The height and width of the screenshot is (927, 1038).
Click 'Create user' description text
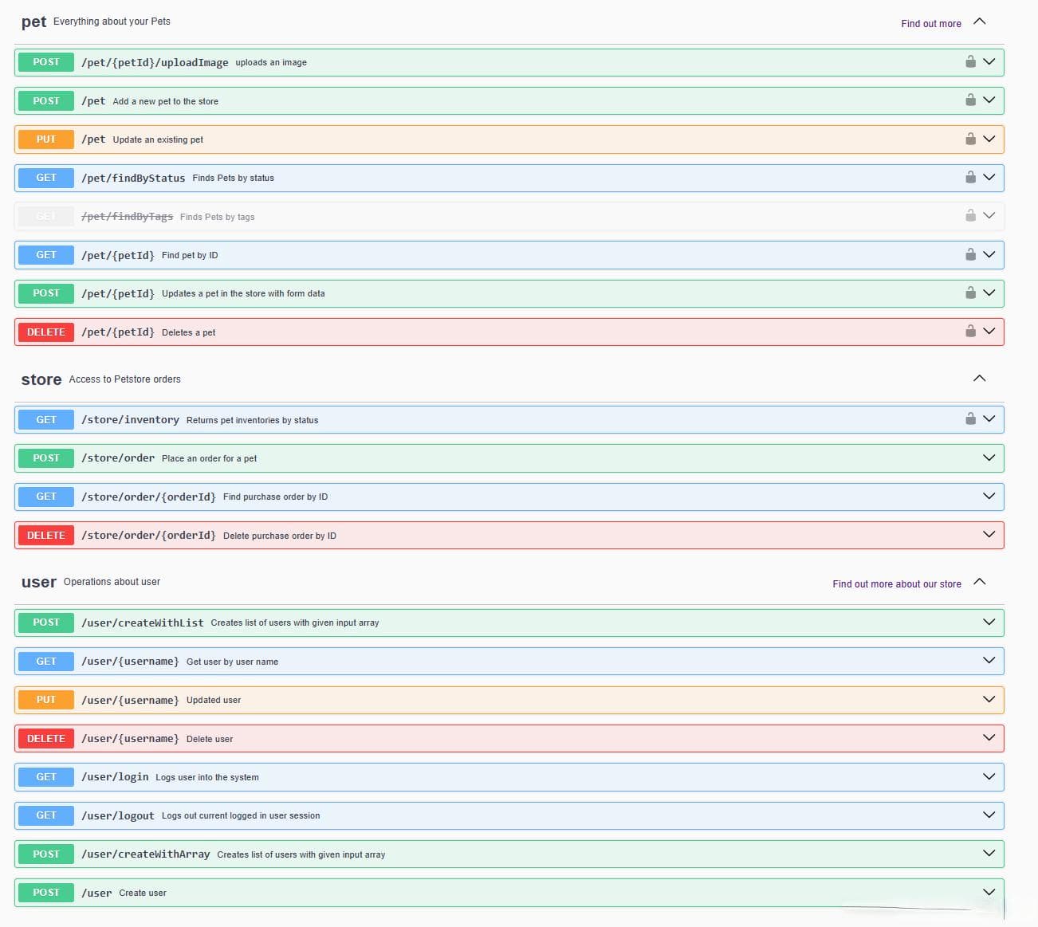click(x=143, y=893)
